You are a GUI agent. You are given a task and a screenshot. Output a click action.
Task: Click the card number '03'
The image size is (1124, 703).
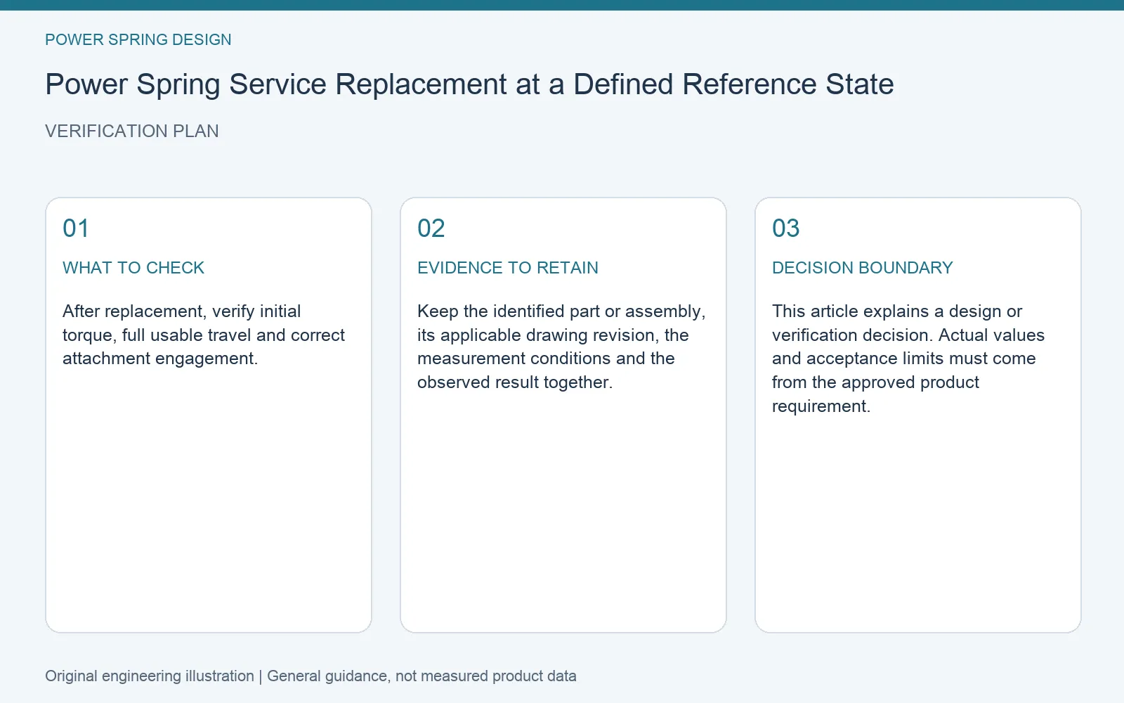coord(786,228)
